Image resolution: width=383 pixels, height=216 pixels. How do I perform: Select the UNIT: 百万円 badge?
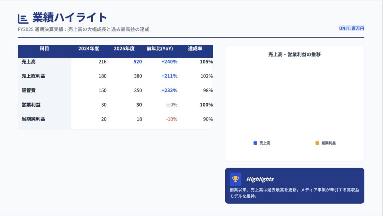[351, 28]
